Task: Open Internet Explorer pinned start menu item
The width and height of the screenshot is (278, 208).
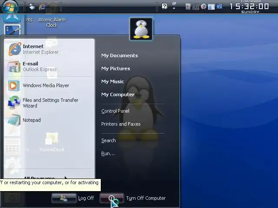Action: click(49, 49)
